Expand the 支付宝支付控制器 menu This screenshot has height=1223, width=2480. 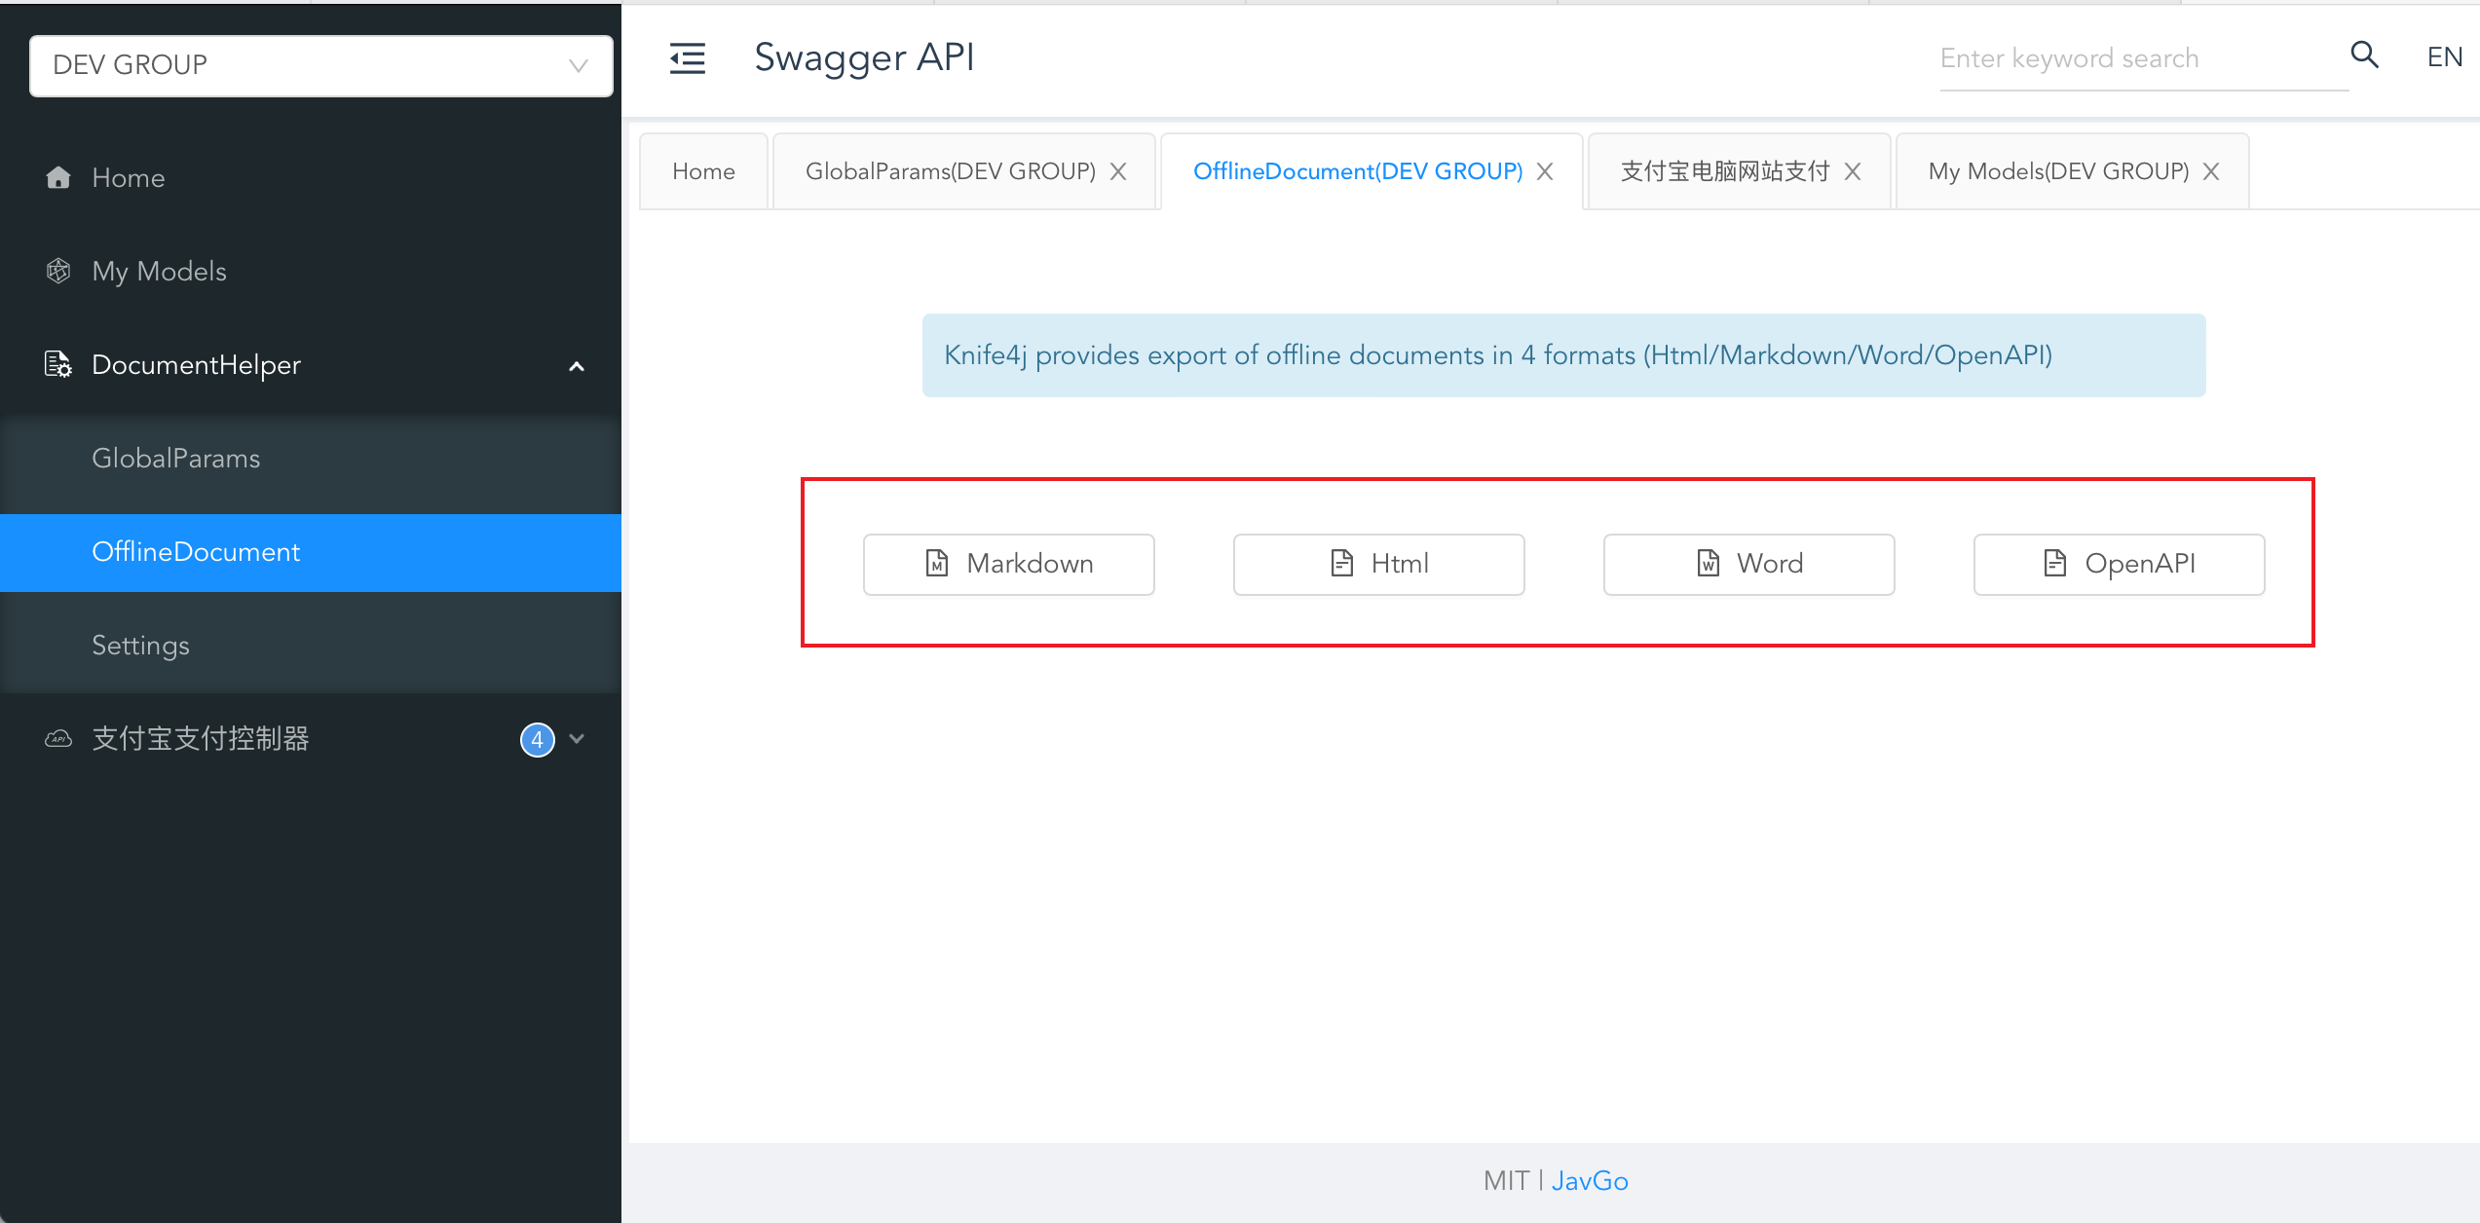[x=577, y=739]
